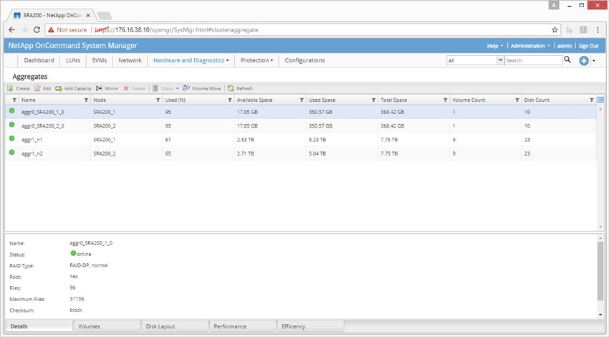Screen dimensions: 609x337
Task: Click the Delete toolbar button
Action: 135,88
